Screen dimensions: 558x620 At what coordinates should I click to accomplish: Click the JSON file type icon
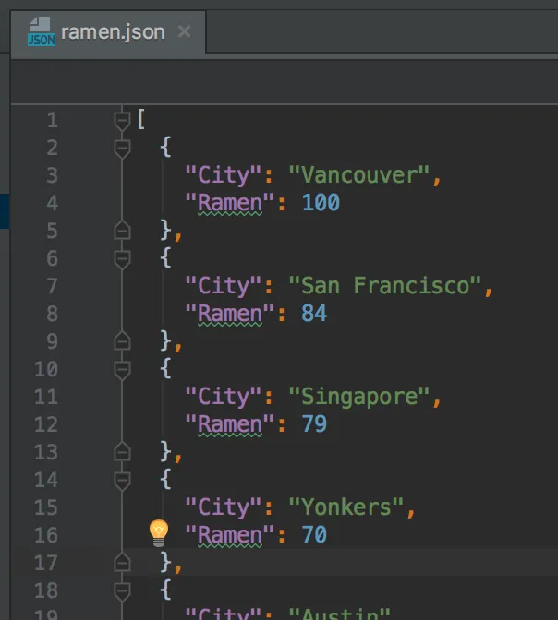42,31
